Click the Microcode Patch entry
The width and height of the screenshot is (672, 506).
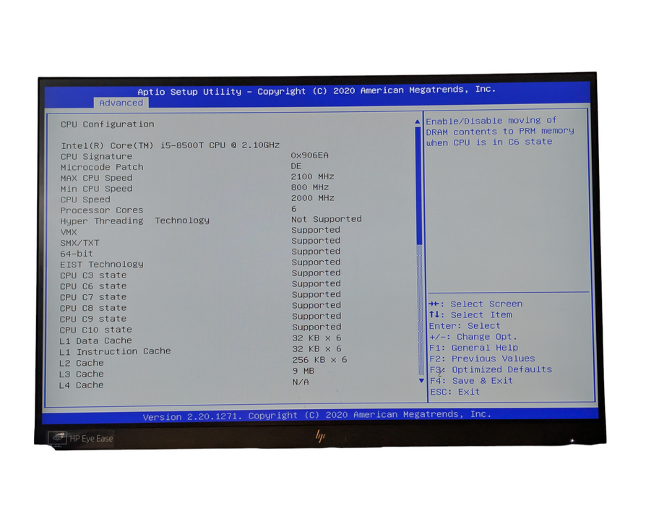coord(101,166)
